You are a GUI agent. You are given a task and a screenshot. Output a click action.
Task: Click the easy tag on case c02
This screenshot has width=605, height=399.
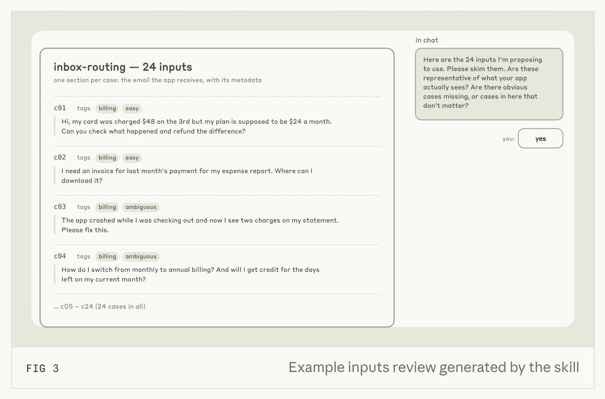point(132,158)
